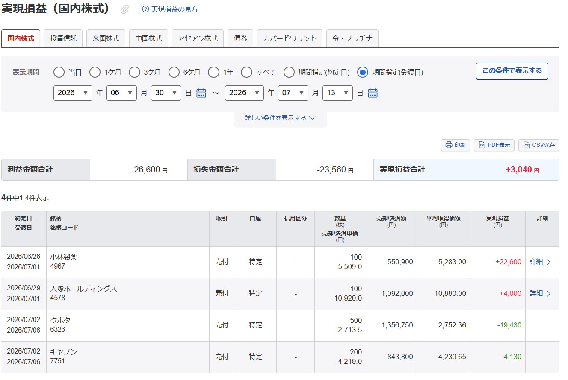Click the paperclip icon beside the page title
Viewport: 568px width, 380px height.
click(x=124, y=9)
